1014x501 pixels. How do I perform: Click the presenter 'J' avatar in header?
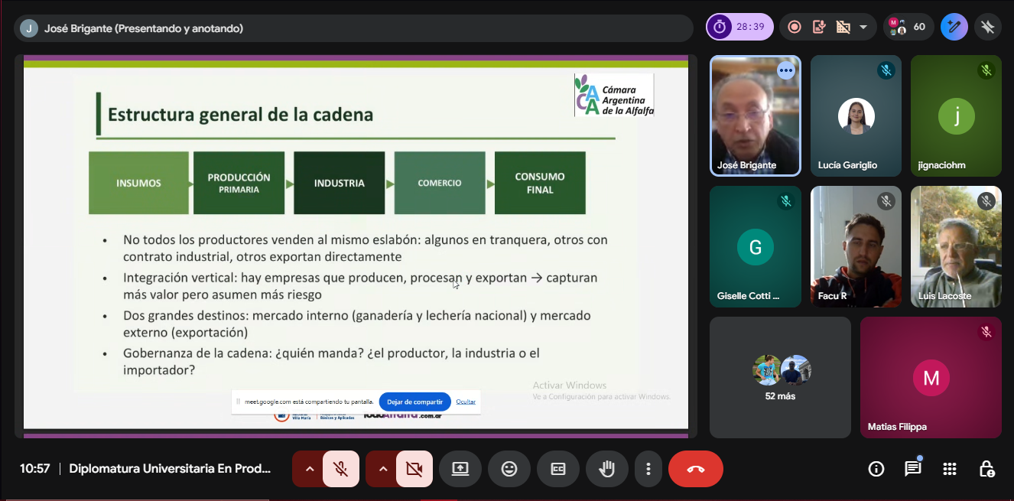click(29, 28)
